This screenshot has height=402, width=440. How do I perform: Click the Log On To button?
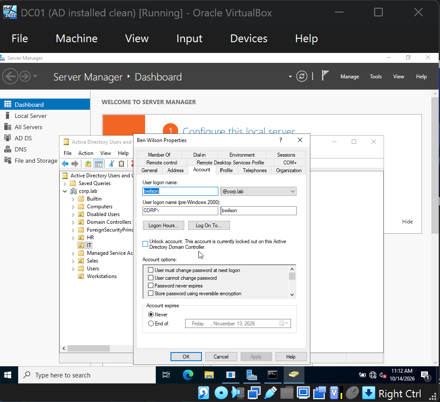coord(209,225)
